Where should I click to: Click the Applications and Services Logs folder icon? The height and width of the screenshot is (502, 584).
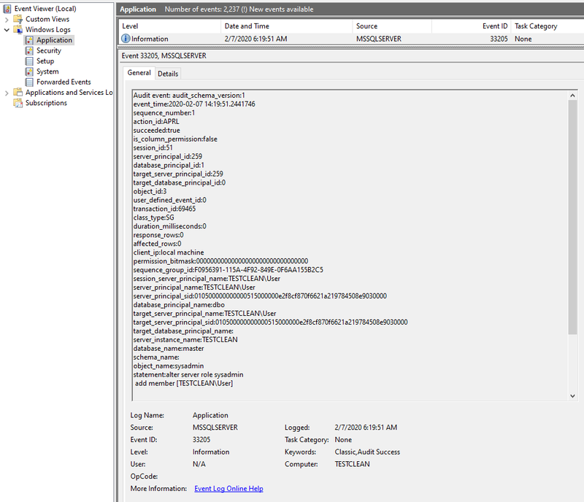click(x=18, y=92)
